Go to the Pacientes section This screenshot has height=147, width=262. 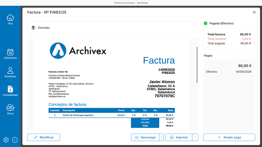tap(10, 73)
